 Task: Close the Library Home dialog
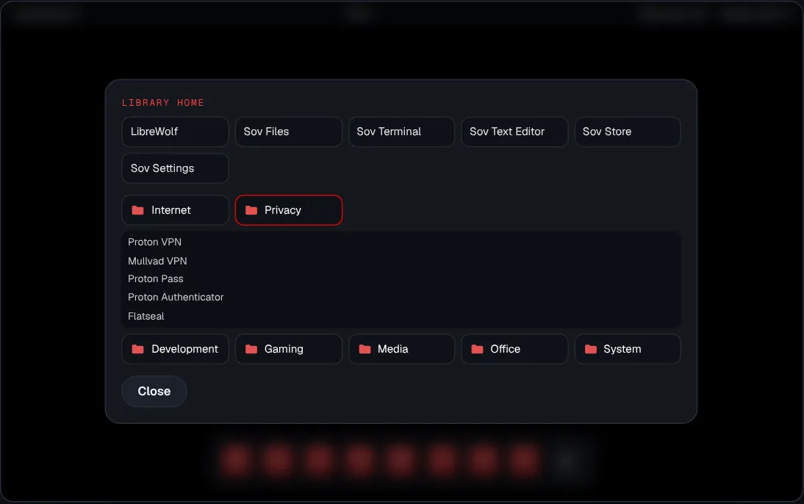[154, 391]
